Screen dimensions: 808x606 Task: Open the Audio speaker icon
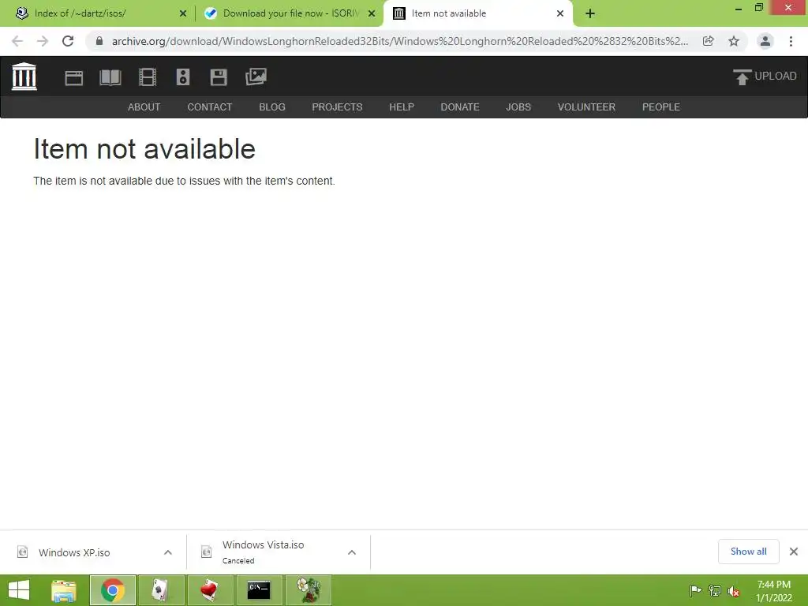pyautogui.click(x=183, y=77)
